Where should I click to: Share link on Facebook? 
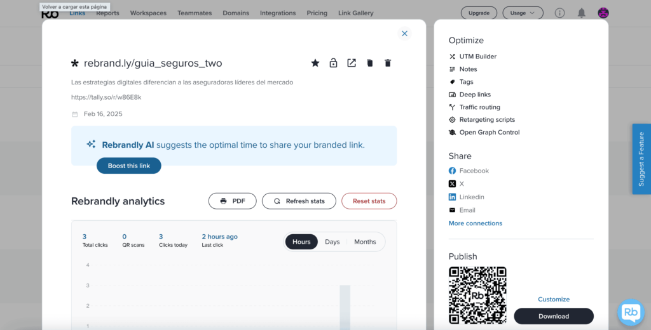pyautogui.click(x=469, y=171)
